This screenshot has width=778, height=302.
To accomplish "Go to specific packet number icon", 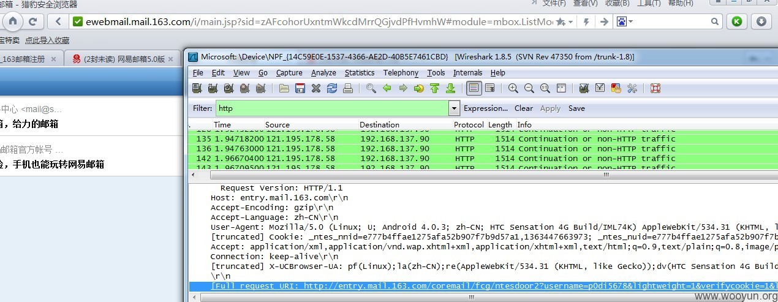I will 419,88.
